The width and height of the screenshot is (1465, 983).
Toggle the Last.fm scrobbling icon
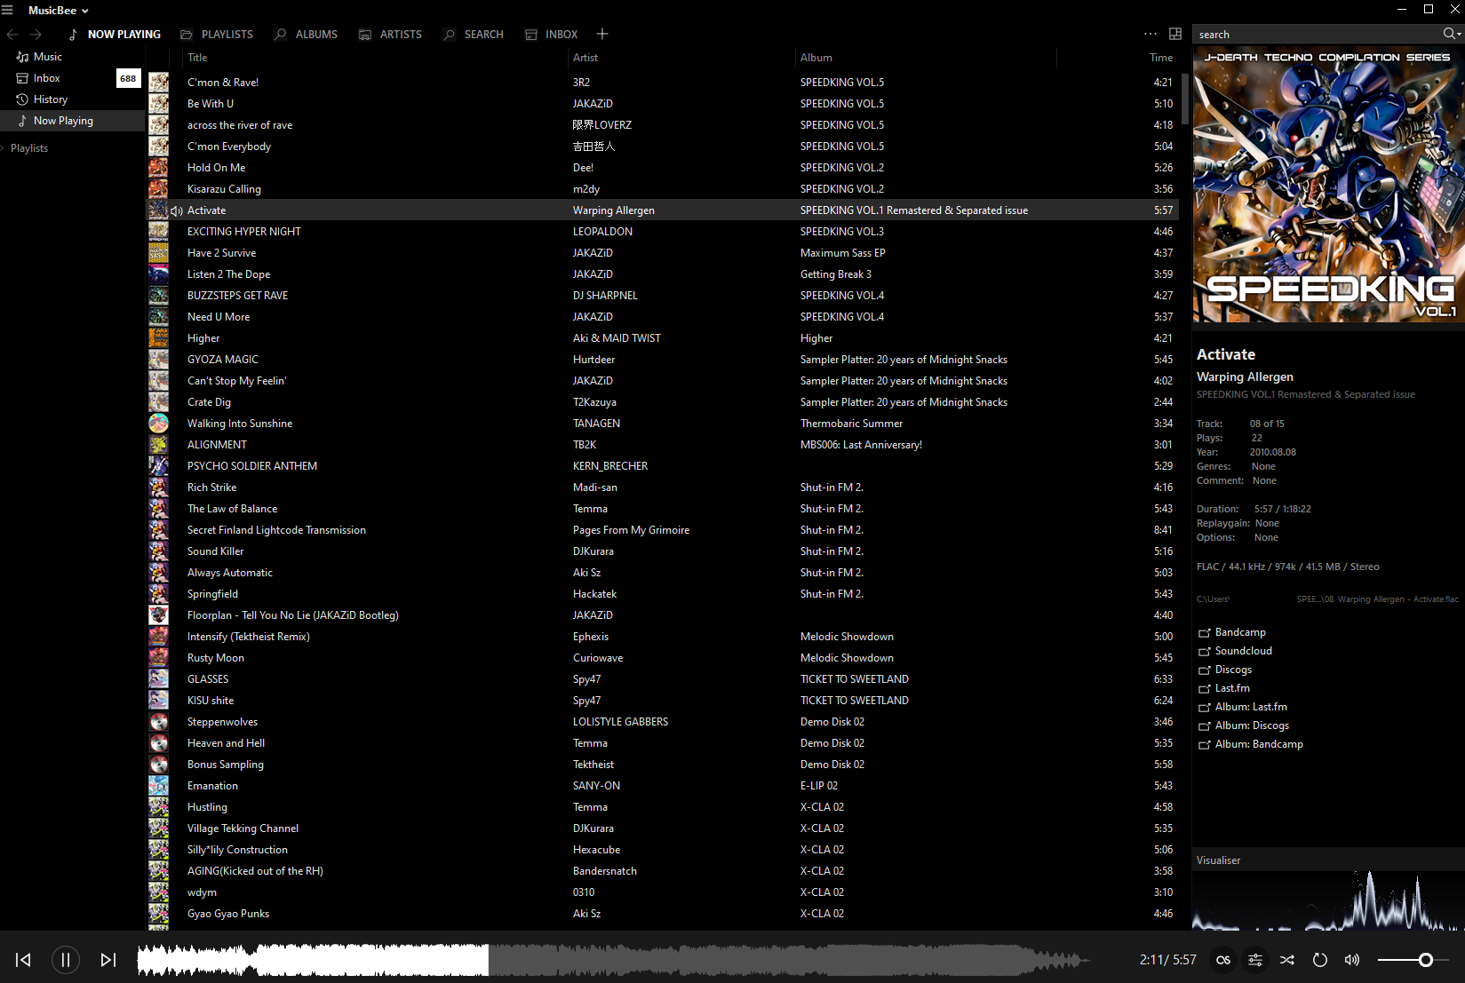(1223, 960)
